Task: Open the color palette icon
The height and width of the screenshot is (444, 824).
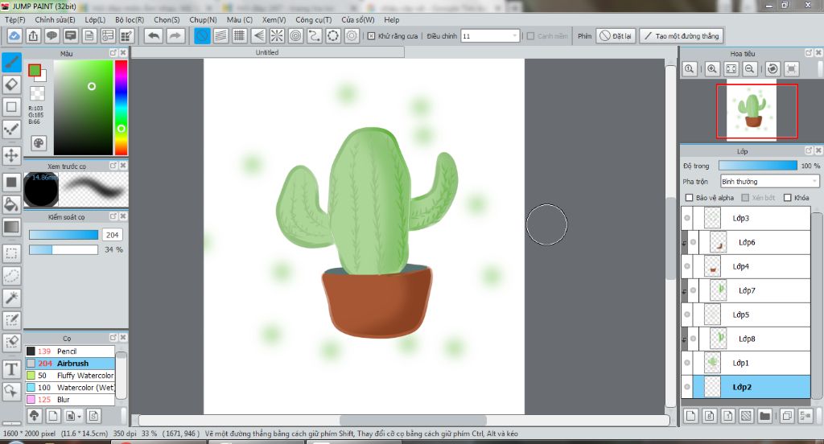Action: coord(39,143)
